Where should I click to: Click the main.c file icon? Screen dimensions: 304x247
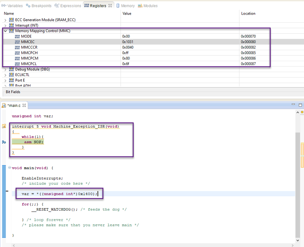[4, 105]
